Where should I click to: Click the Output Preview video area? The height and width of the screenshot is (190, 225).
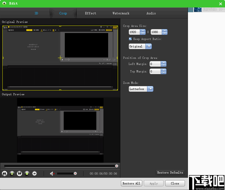coord(60,130)
